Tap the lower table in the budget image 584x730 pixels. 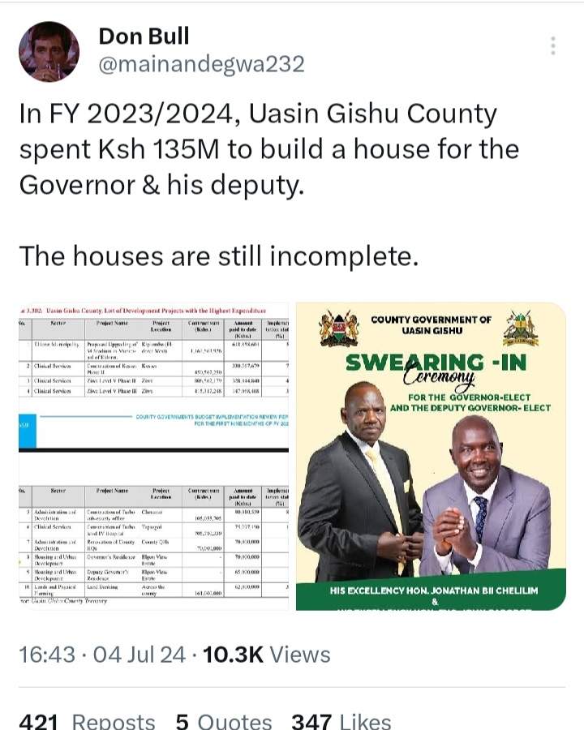[x=153, y=542]
